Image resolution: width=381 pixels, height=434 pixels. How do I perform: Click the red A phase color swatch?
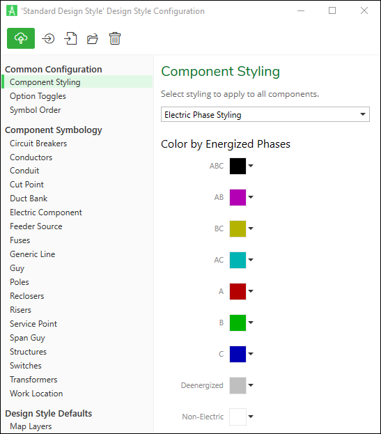click(x=238, y=291)
